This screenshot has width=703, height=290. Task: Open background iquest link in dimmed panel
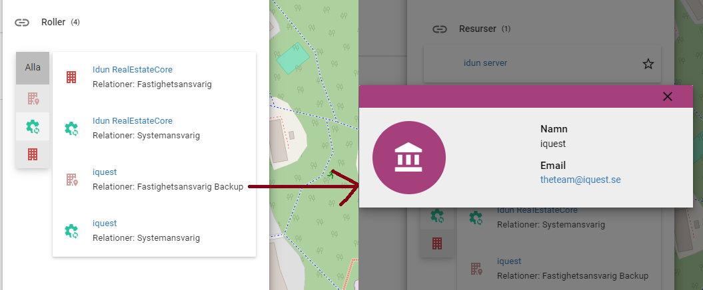(509, 261)
